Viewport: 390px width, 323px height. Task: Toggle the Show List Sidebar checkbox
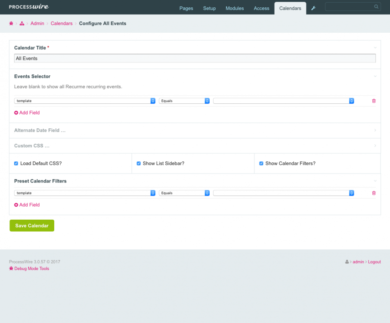139,164
